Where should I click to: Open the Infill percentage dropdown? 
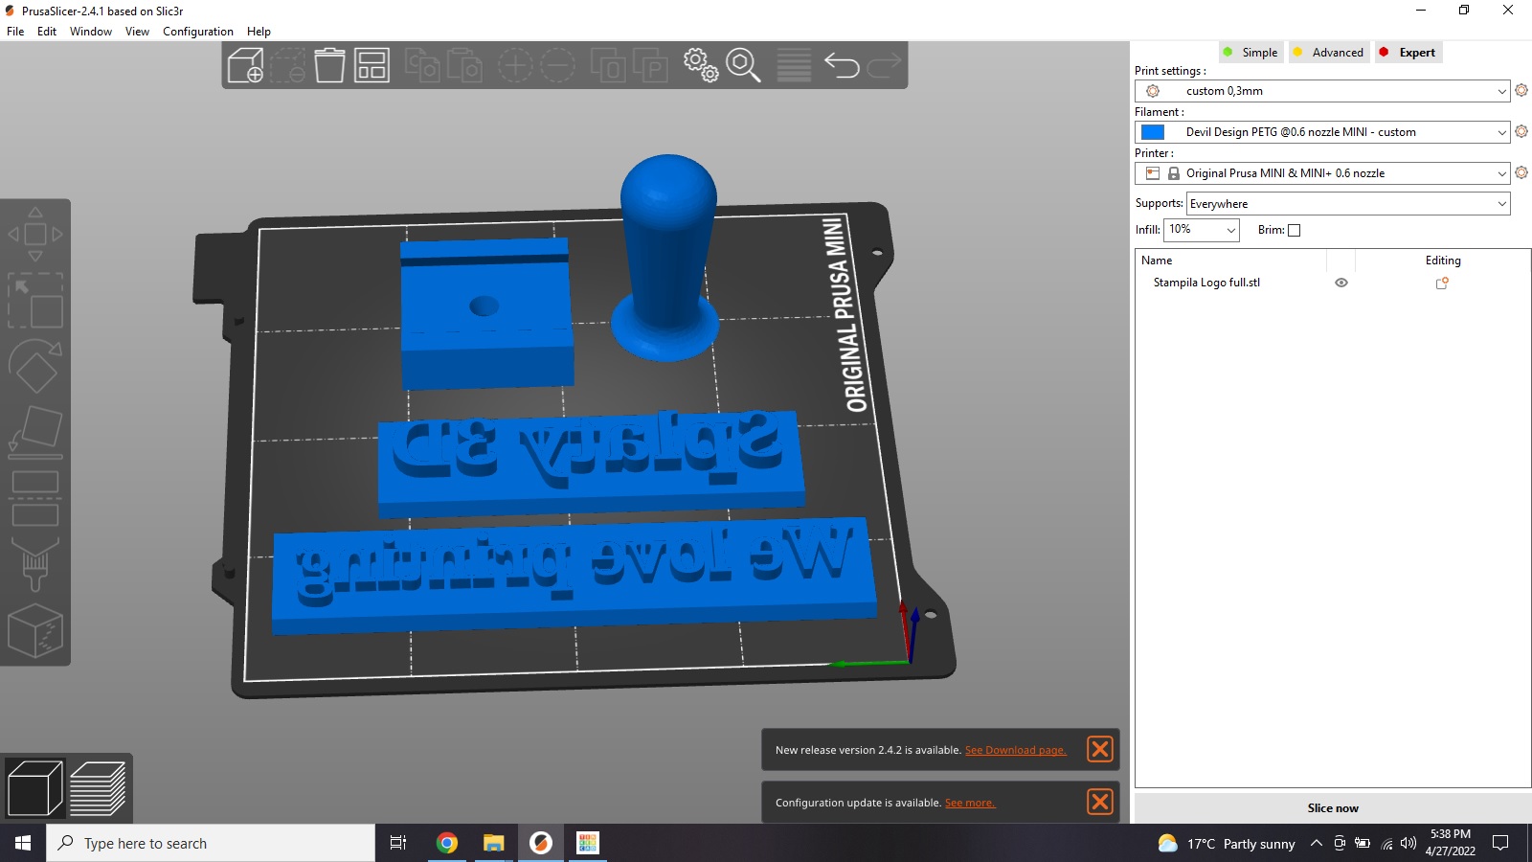pos(1202,230)
